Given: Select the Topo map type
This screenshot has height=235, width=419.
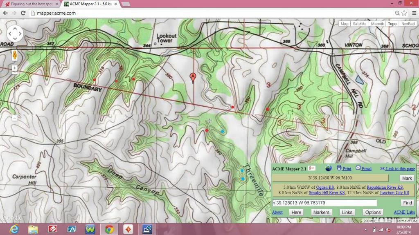Looking at the screenshot, I should 392,24.
